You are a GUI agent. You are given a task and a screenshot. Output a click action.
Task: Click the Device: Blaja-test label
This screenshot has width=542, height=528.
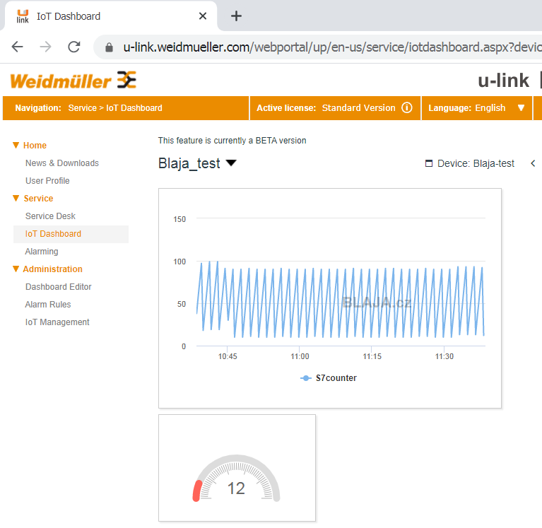point(476,163)
